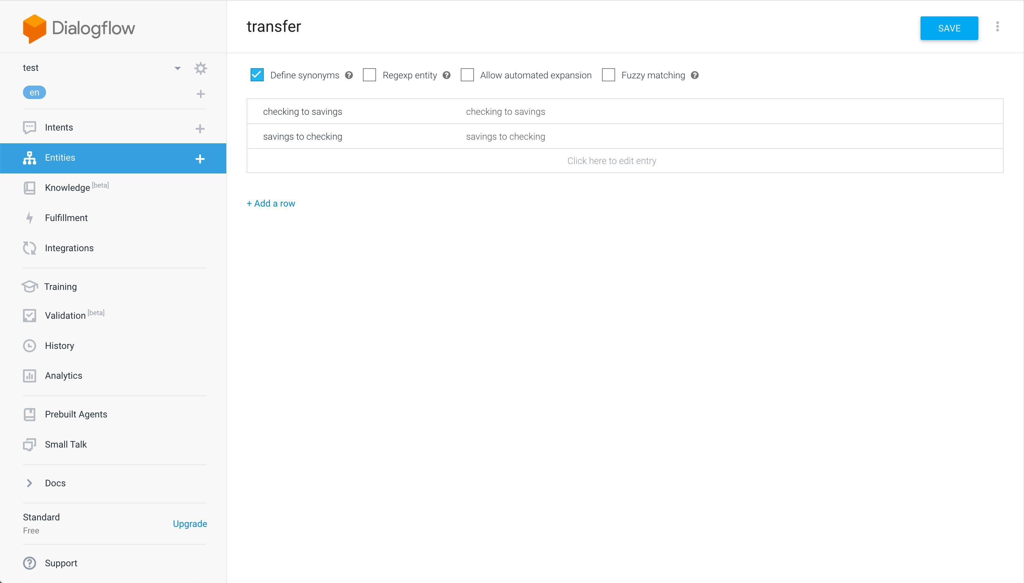
Task: Click the plus icon to create new entity
Action: pos(200,159)
